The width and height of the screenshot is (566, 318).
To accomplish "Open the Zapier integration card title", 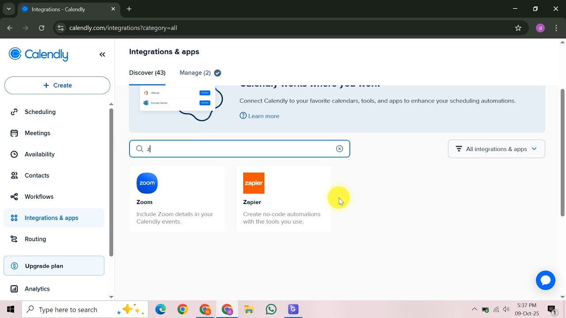I will (x=252, y=202).
